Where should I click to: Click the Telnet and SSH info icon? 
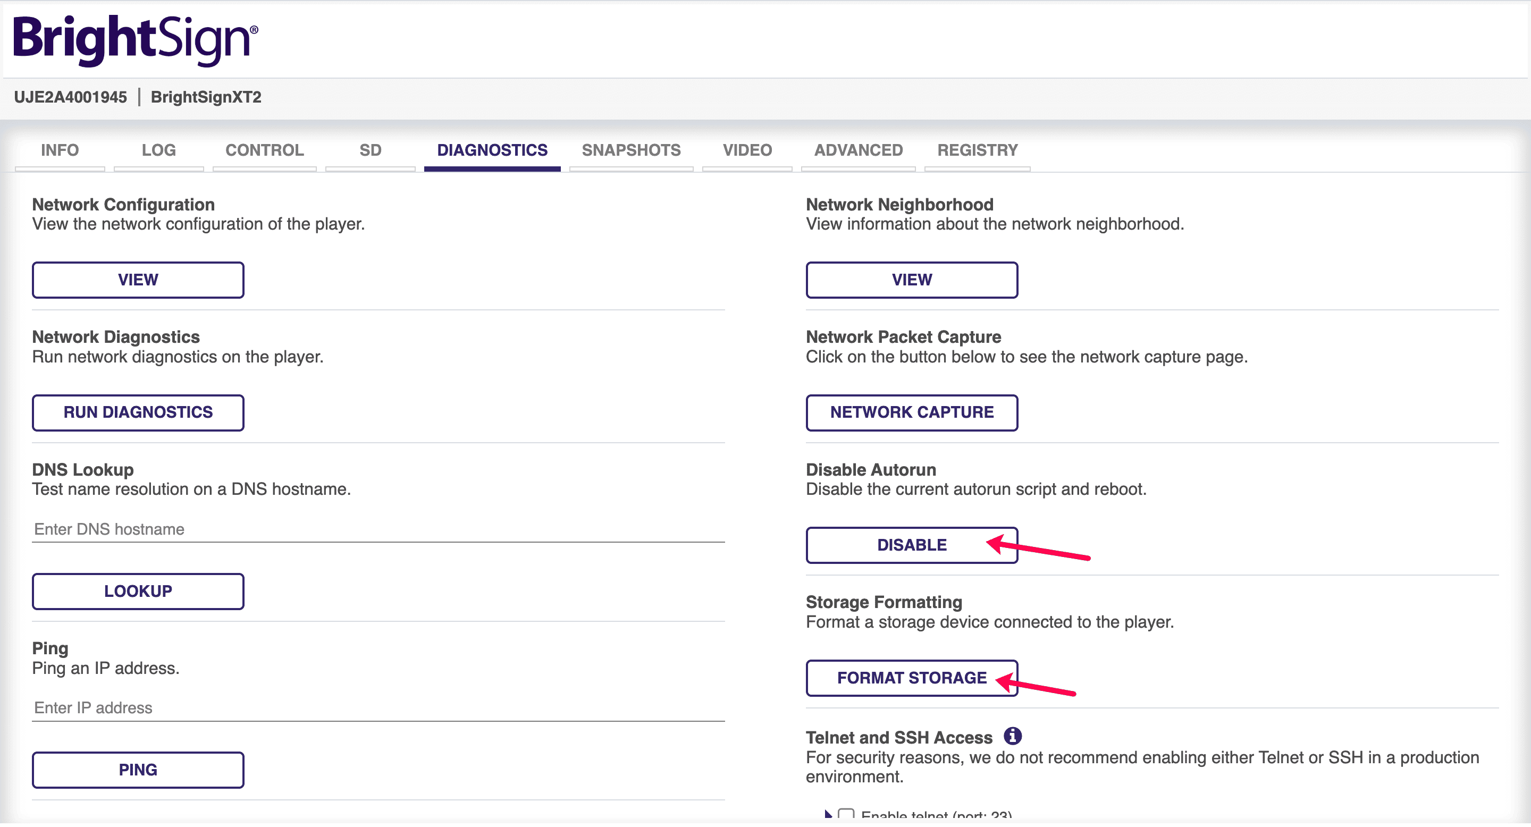coord(1012,736)
